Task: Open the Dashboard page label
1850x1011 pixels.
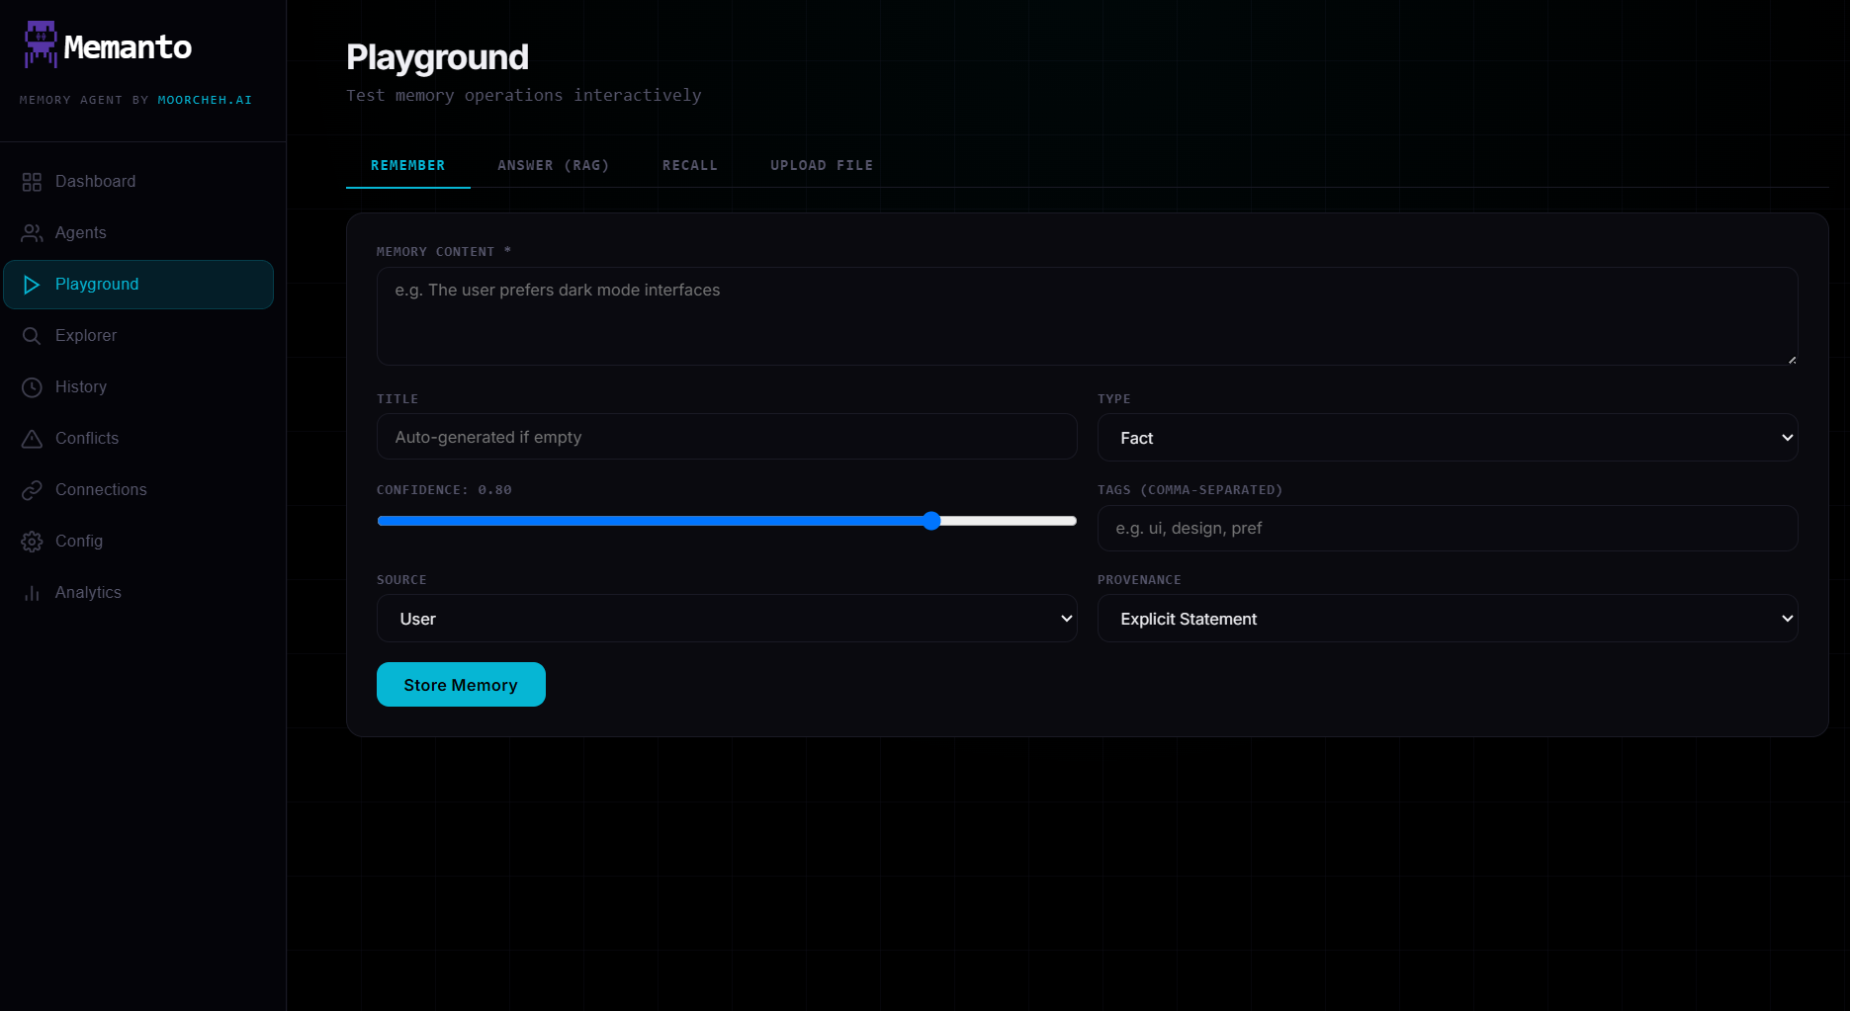Action: [x=95, y=182]
